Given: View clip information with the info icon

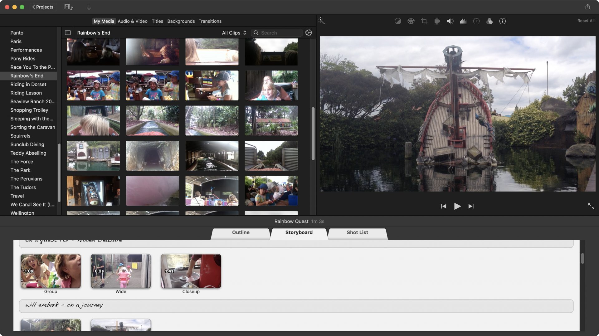Looking at the screenshot, I should point(503,21).
